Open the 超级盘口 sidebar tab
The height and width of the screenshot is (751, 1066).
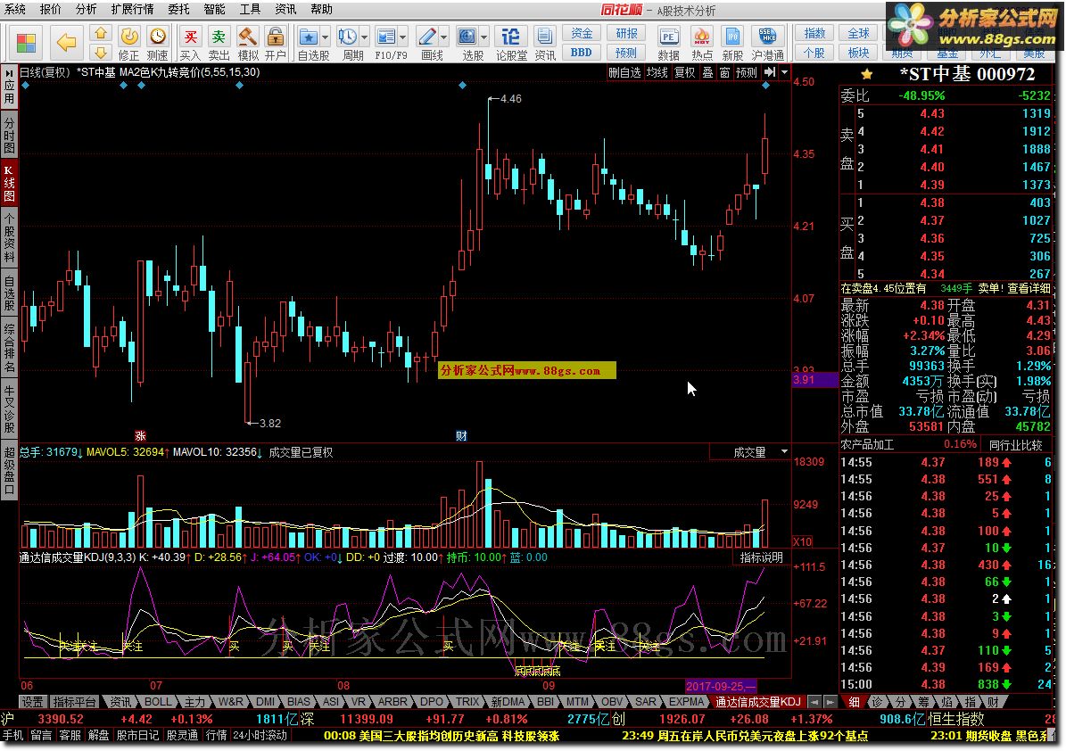[9, 470]
